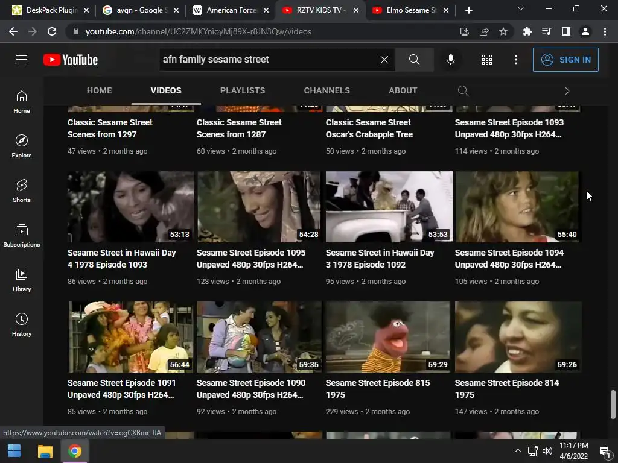Viewport: 618px width, 463px height.
Task: Show more channel tabs with the right chevron
Action: pos(567,91)
